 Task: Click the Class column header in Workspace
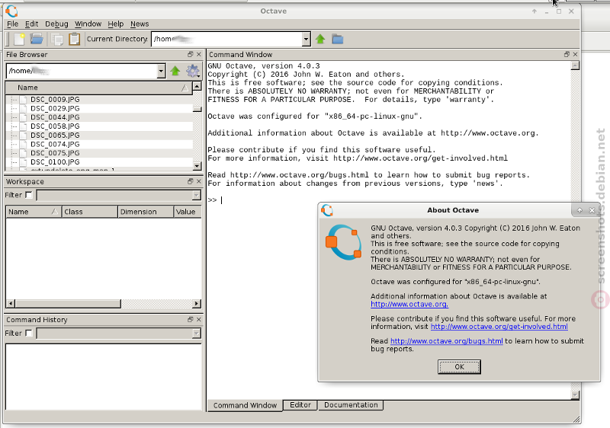[x=89, y=212]
